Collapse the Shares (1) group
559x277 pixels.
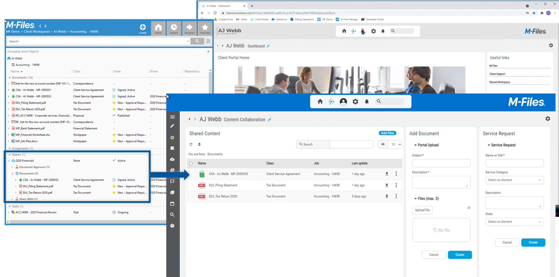(x=9, y=155)
